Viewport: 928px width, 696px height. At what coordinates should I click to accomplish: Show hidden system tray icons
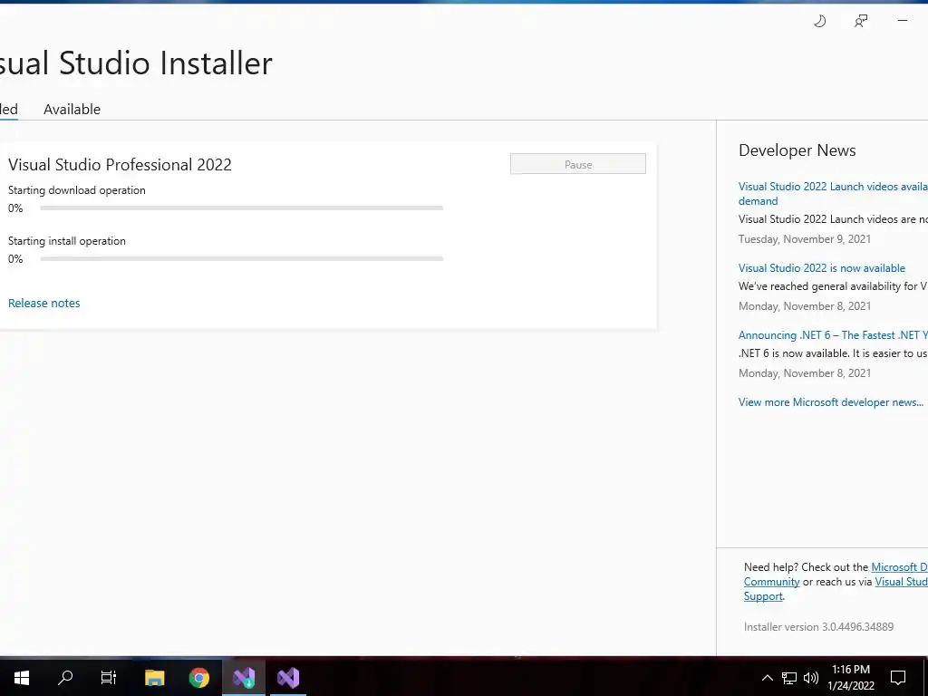point(767,678)
